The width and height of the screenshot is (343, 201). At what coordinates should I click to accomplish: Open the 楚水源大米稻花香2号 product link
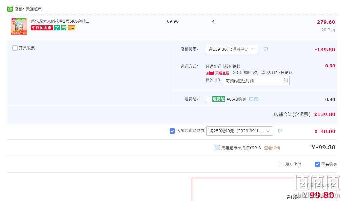(60, 21)
